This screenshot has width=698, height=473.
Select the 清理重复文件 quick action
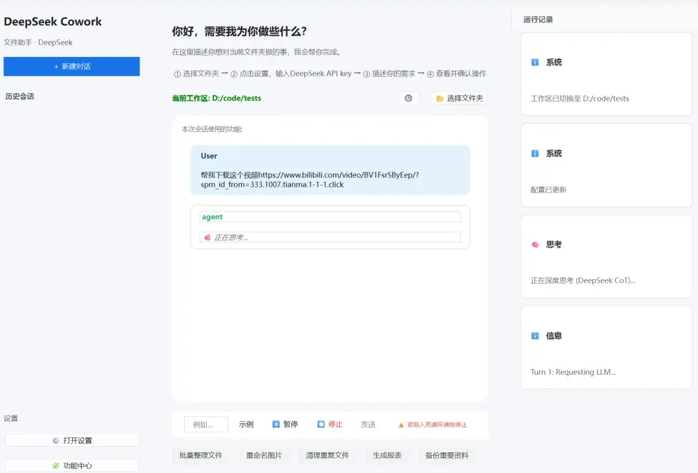(327, 455)
